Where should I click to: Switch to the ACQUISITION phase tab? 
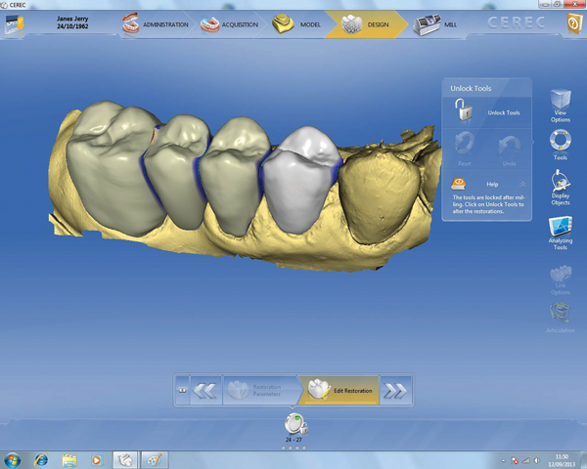pos(230,25)
